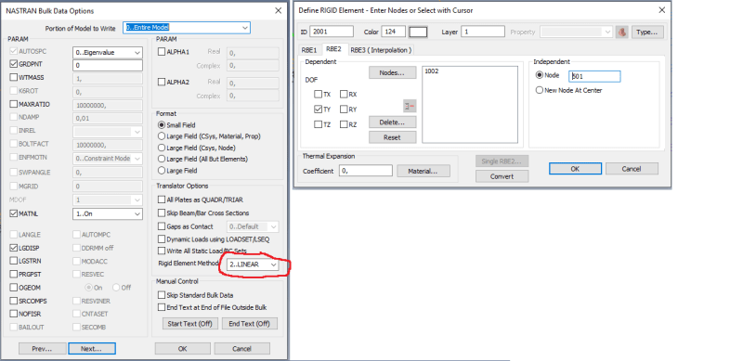
Task: Select the RBE2 tab
Action: pyautogui.click(x=333, y=49)
